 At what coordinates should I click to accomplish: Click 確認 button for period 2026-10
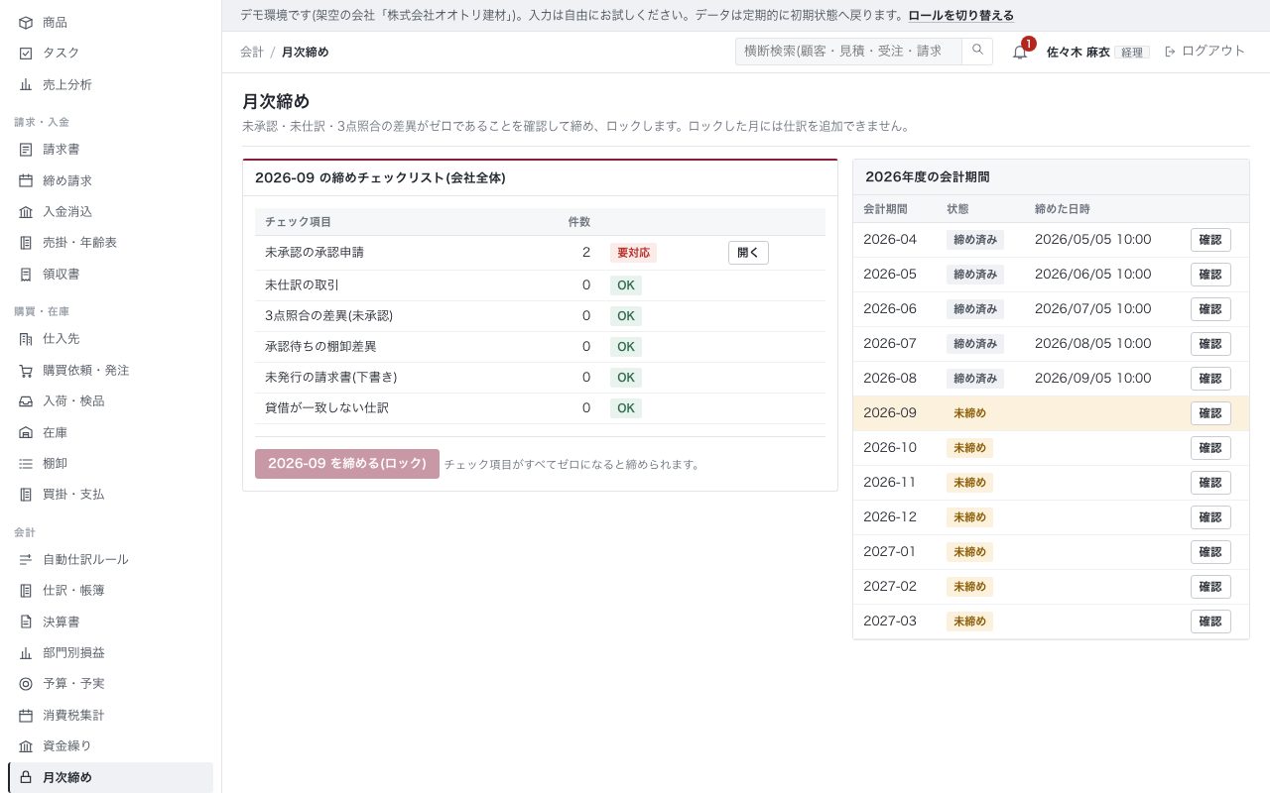tap(1210, 448)
